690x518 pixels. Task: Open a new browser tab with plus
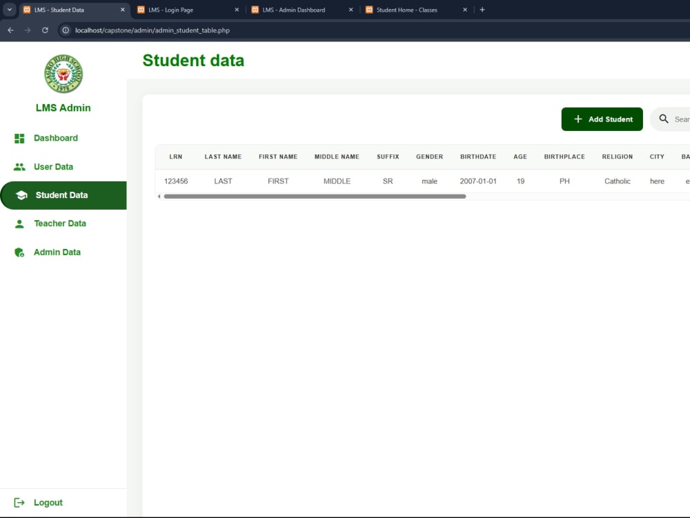tap(482, 10)
